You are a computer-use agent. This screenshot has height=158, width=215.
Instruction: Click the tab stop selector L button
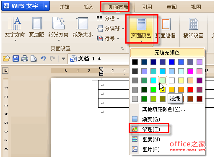5,70
